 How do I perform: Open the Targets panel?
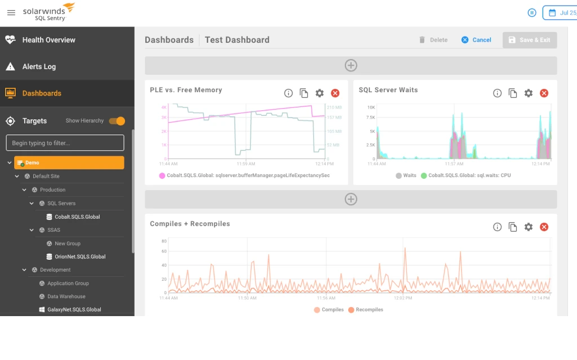(35, 120)
